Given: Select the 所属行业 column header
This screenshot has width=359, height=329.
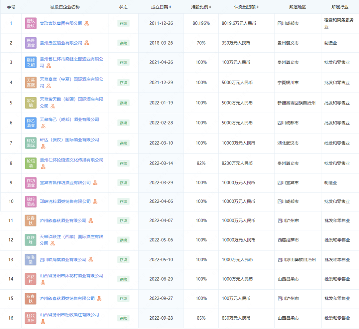Looking at the screenshot, I should (340, 7).
